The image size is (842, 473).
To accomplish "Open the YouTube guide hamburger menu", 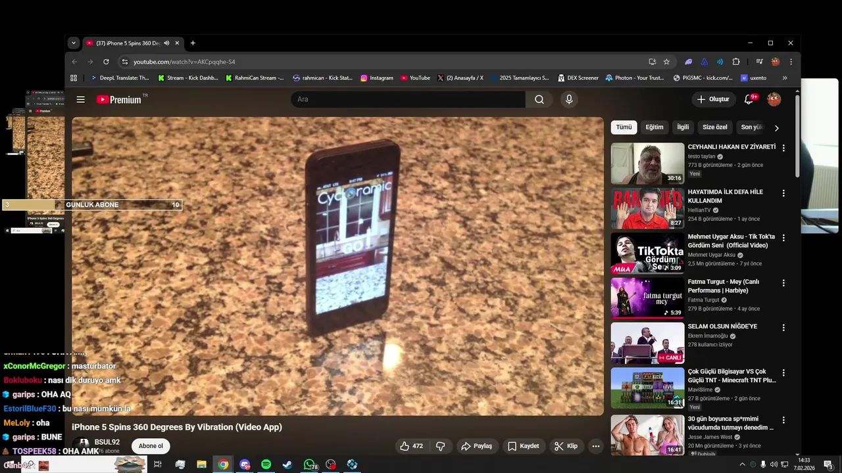I will point(80,99).
